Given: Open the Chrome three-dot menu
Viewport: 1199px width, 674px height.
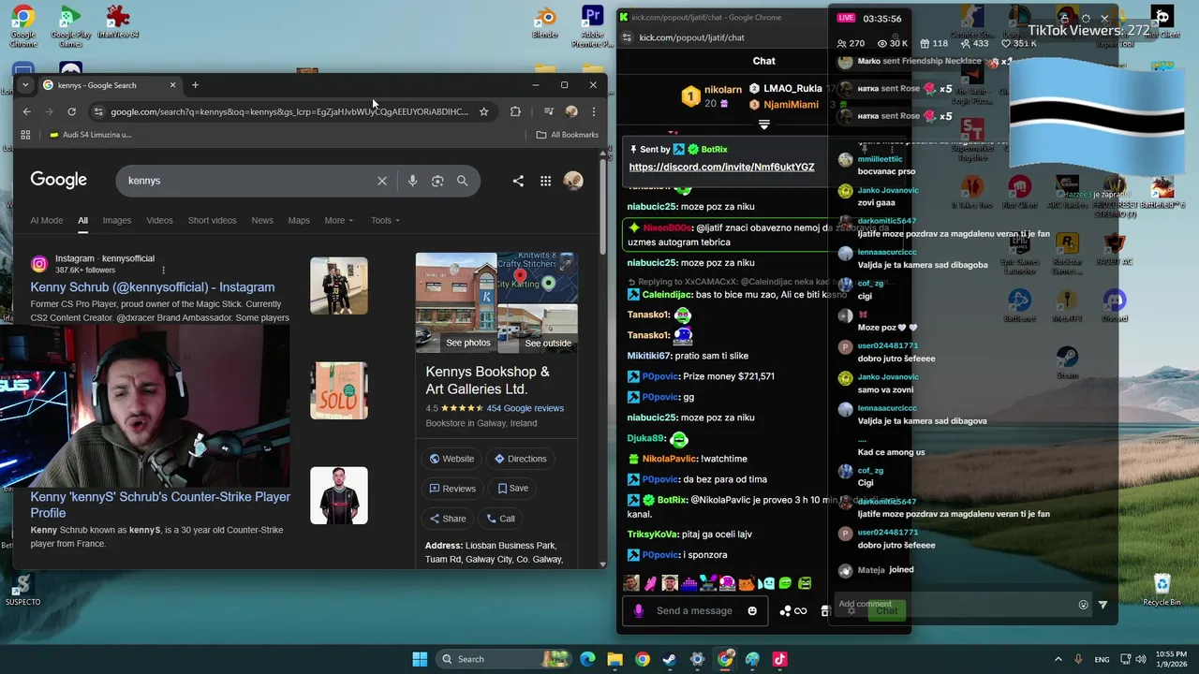Looking at the screenshot, I should [x=593, y=111].
